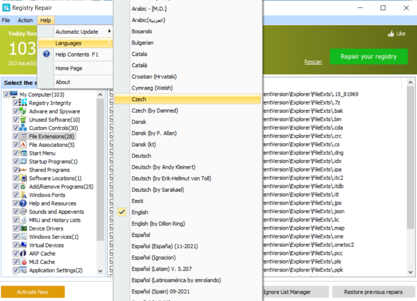Open the File menu
The width and height of the screenshot is (417, 301).
6,20
